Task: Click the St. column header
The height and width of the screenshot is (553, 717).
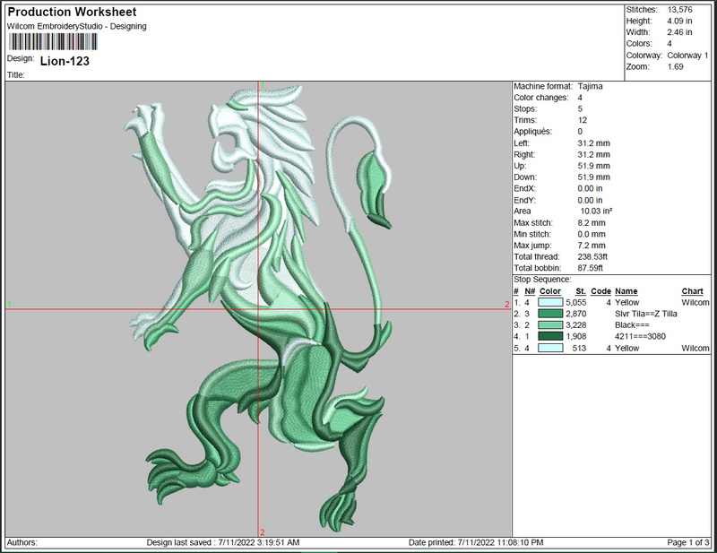Action: (x=580, y=291)
